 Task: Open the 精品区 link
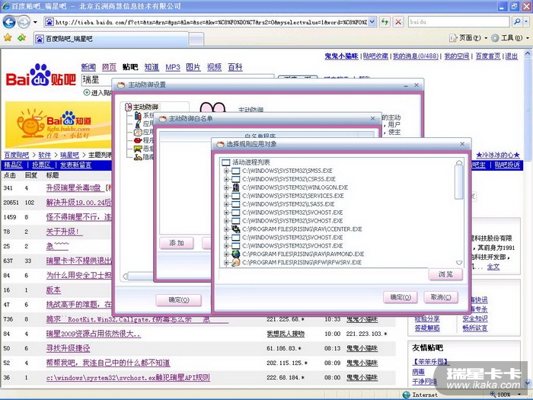click(x=13, y=165)
